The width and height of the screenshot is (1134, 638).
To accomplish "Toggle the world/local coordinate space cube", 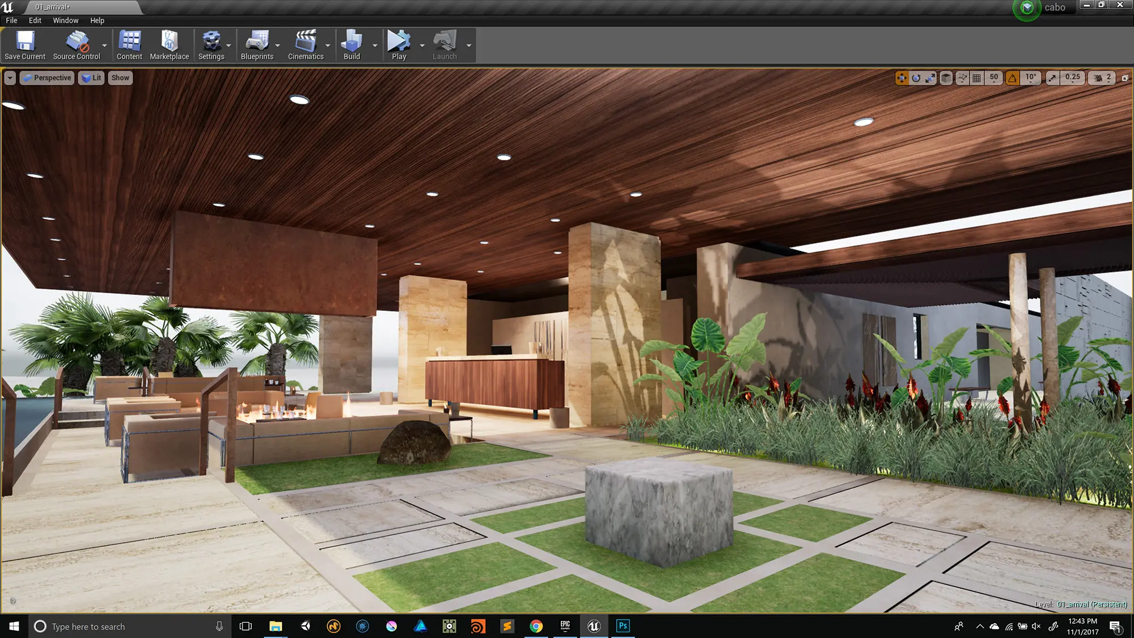I will click(x=946, y=78).
